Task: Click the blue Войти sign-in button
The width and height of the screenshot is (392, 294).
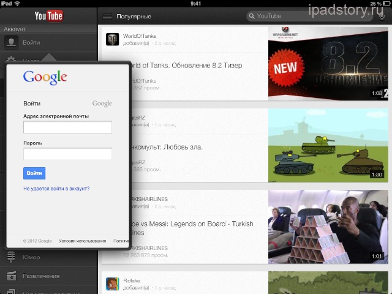Action: click(x=34, y=173)
